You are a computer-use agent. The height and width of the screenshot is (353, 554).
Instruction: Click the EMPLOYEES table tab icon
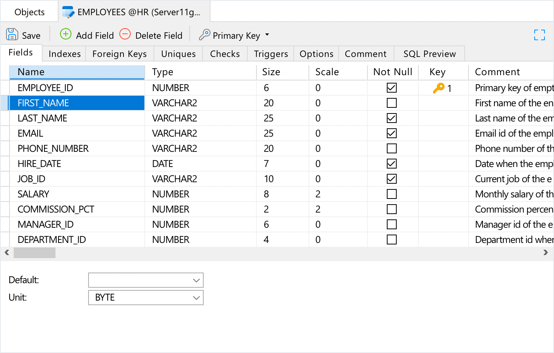(x=68, y=12)
